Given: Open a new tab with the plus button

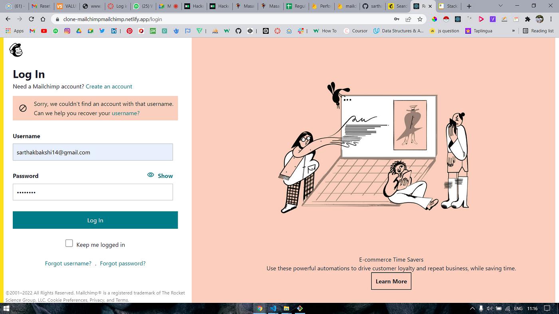Looking at the screenshot, I should pos(469,6).
